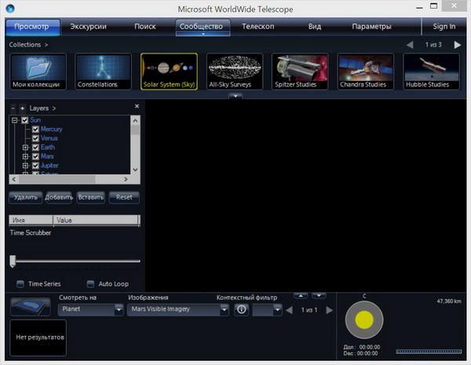Click the context filter info icon

tap(242, 309)
